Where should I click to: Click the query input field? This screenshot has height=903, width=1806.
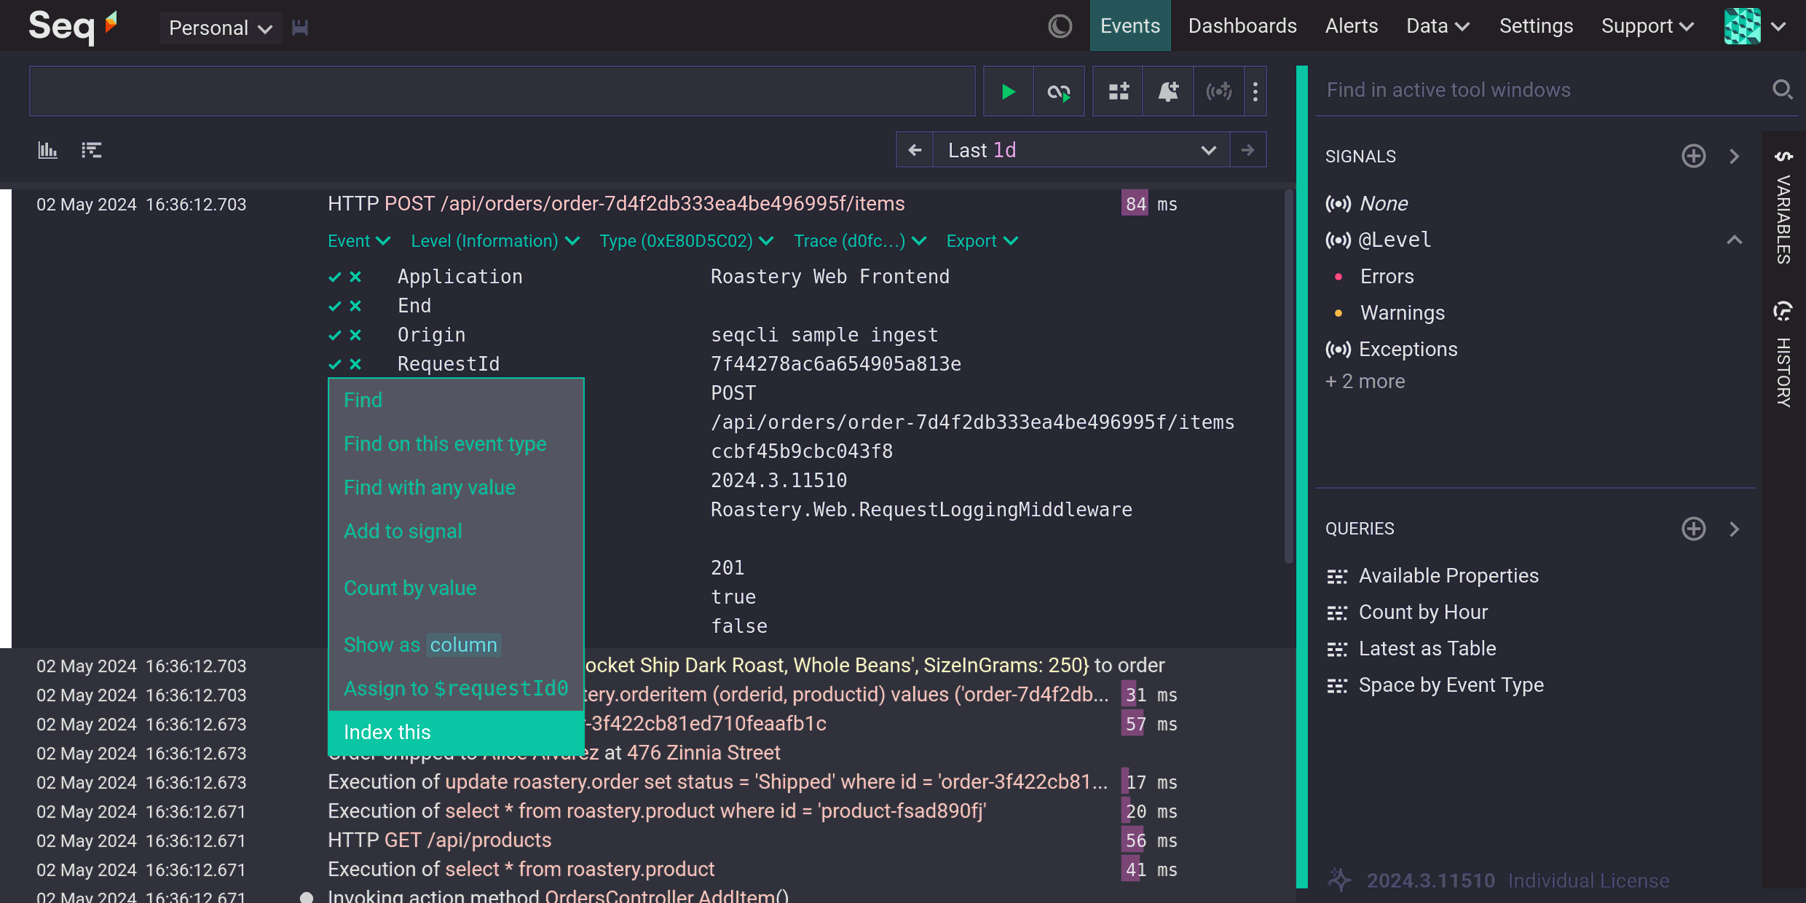(x=502, y=91)
